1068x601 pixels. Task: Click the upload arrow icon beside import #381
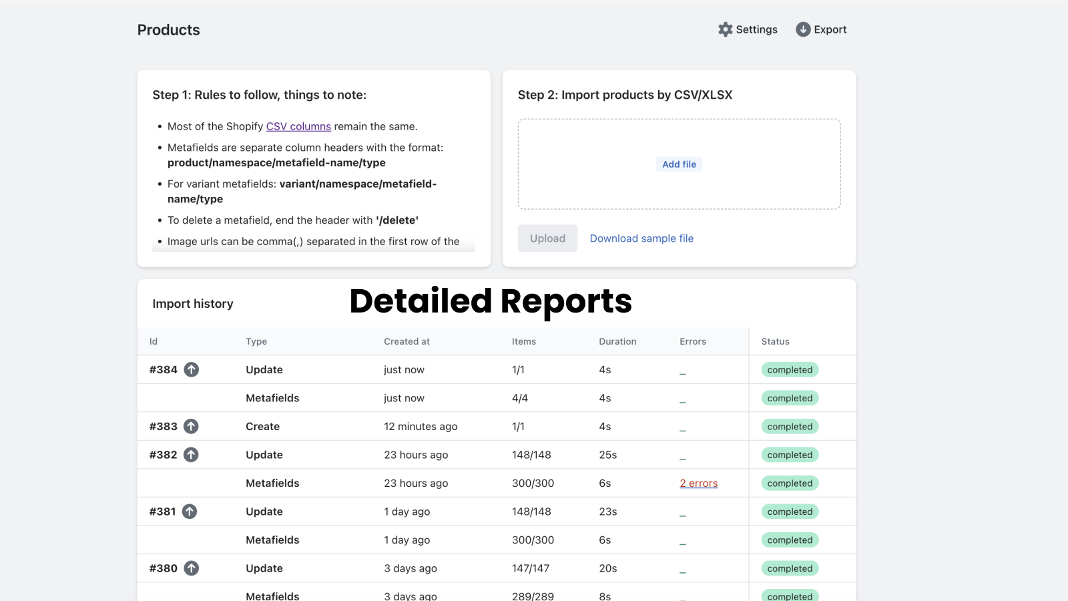[x=189, y=512]
